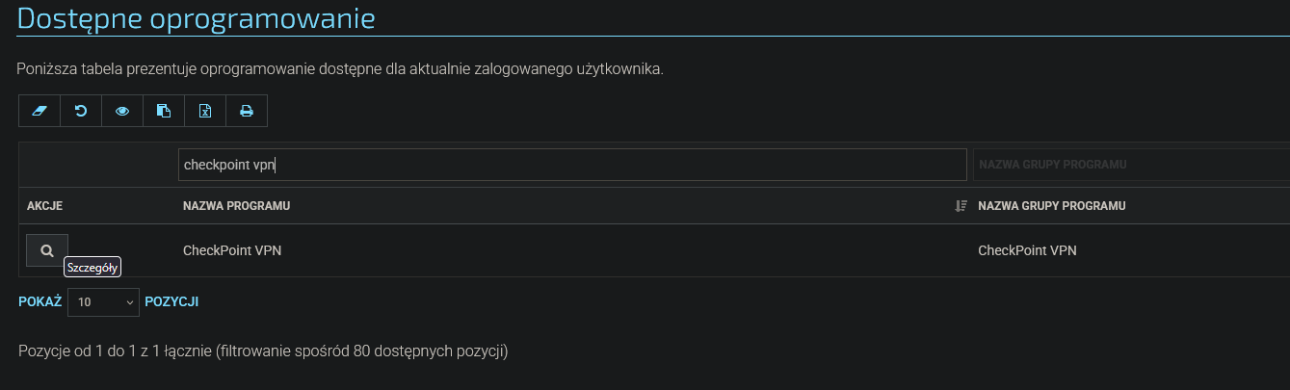This screenshot has width=1290, height=390.
Task: Click the Akcje column header
Action: [x=44, y=206]
